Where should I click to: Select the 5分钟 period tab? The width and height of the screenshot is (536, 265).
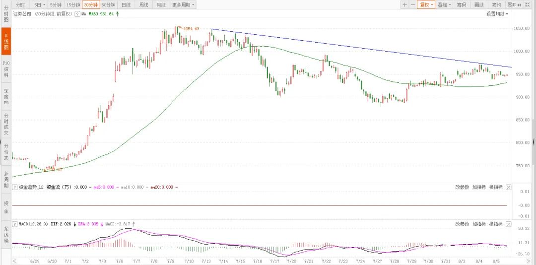56,5
